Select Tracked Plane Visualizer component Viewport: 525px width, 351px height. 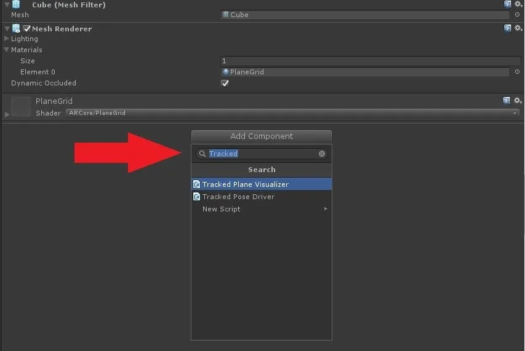tap(262, 184)
